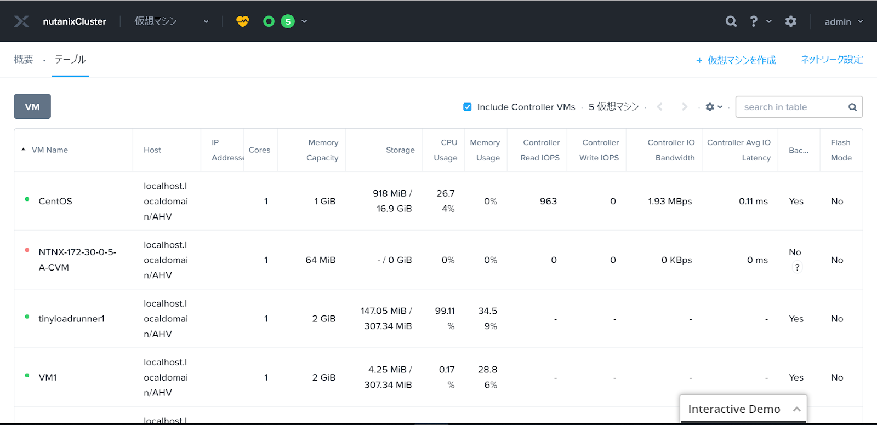The height and width of the screenshot is (425, 877).
Task: Click the table settings gear icon
Action: point(710,107)
